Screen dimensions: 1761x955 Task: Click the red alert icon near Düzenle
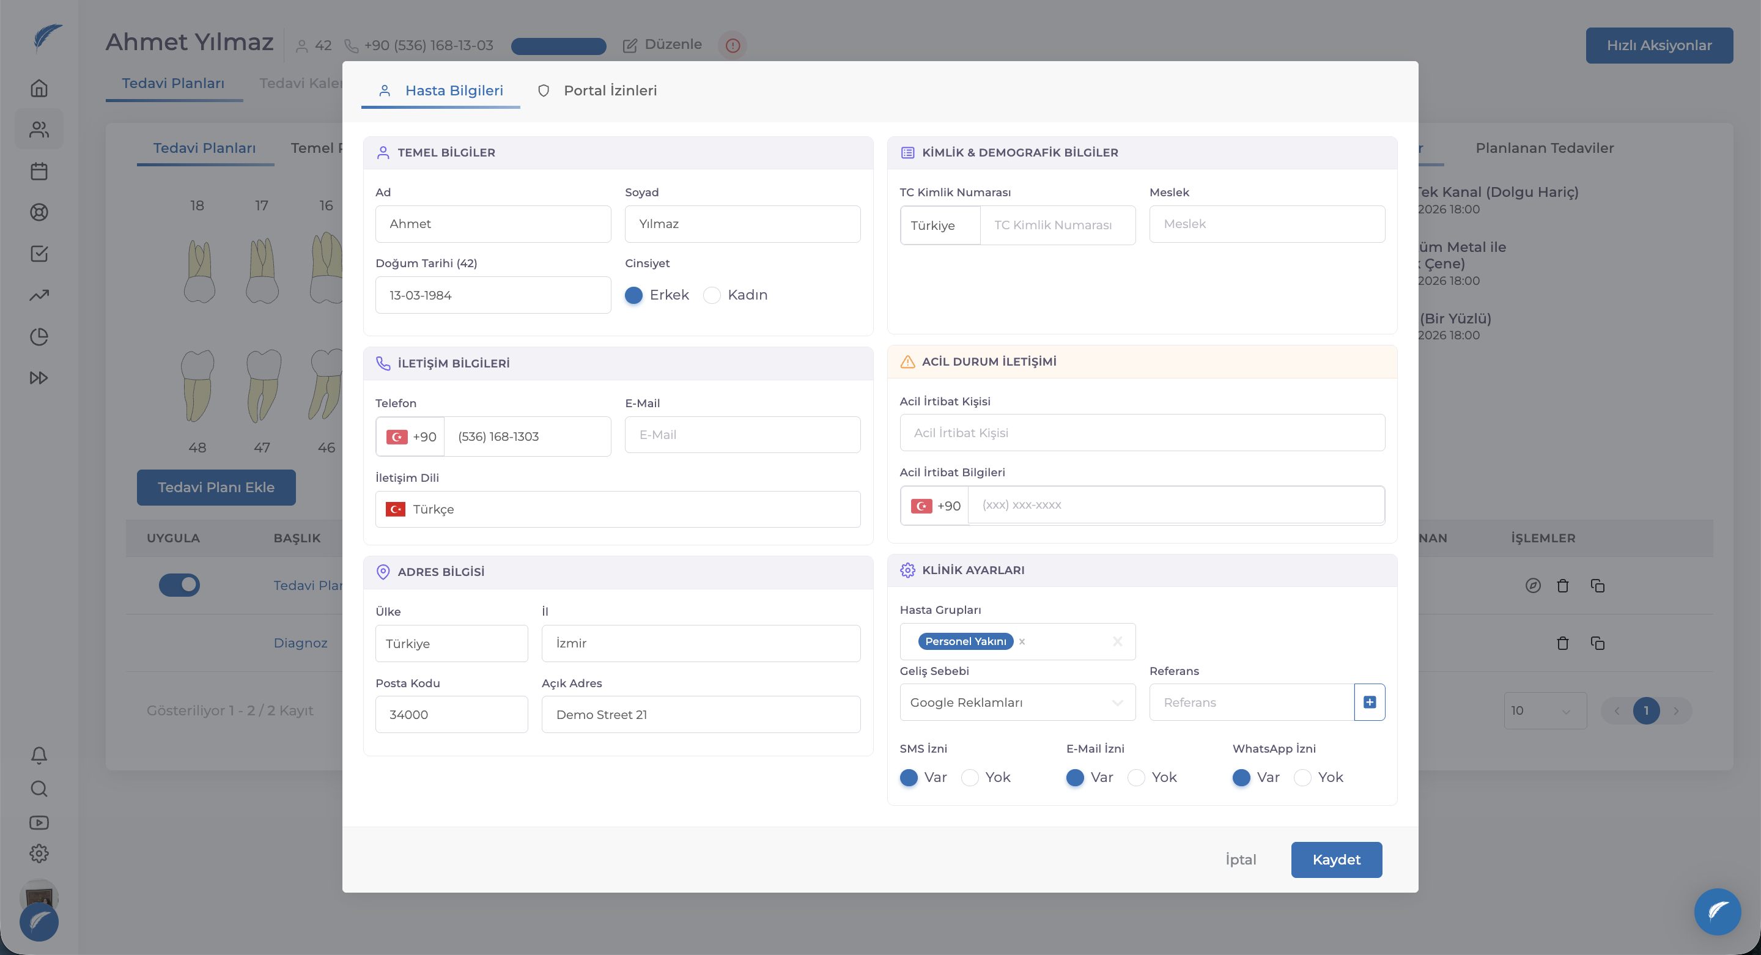[x=733, y=45]
